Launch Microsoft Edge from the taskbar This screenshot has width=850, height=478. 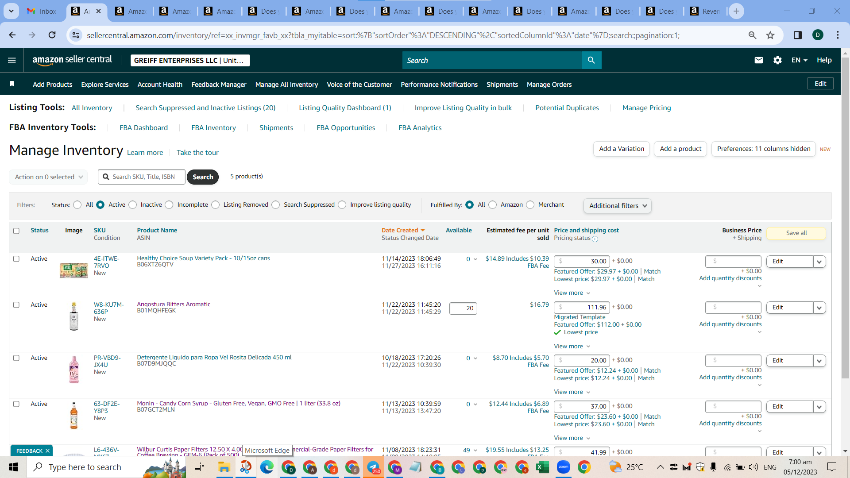(x=267, y=467)
